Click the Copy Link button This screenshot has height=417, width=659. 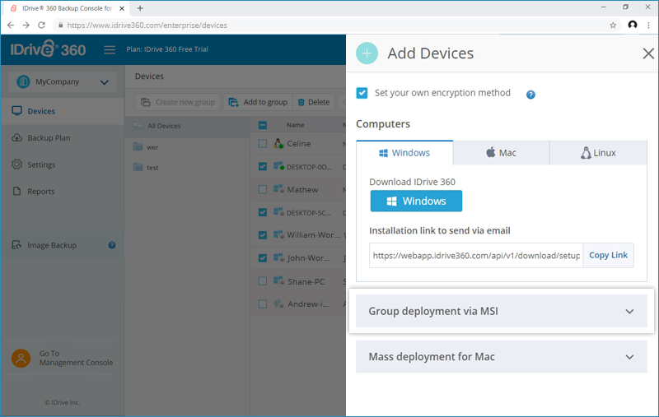pyautogui.click(x=608, y=255)
